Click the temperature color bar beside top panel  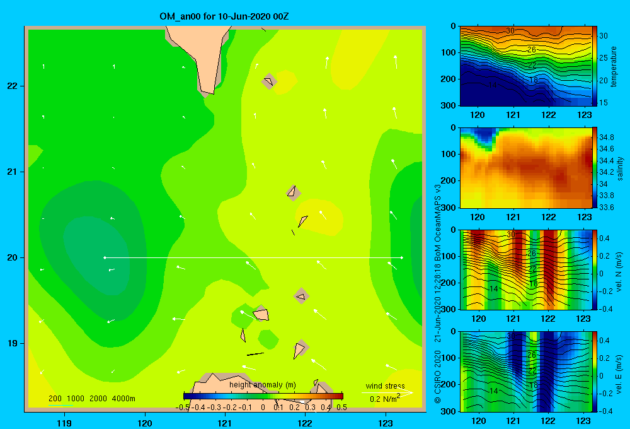tap(595, 66)
